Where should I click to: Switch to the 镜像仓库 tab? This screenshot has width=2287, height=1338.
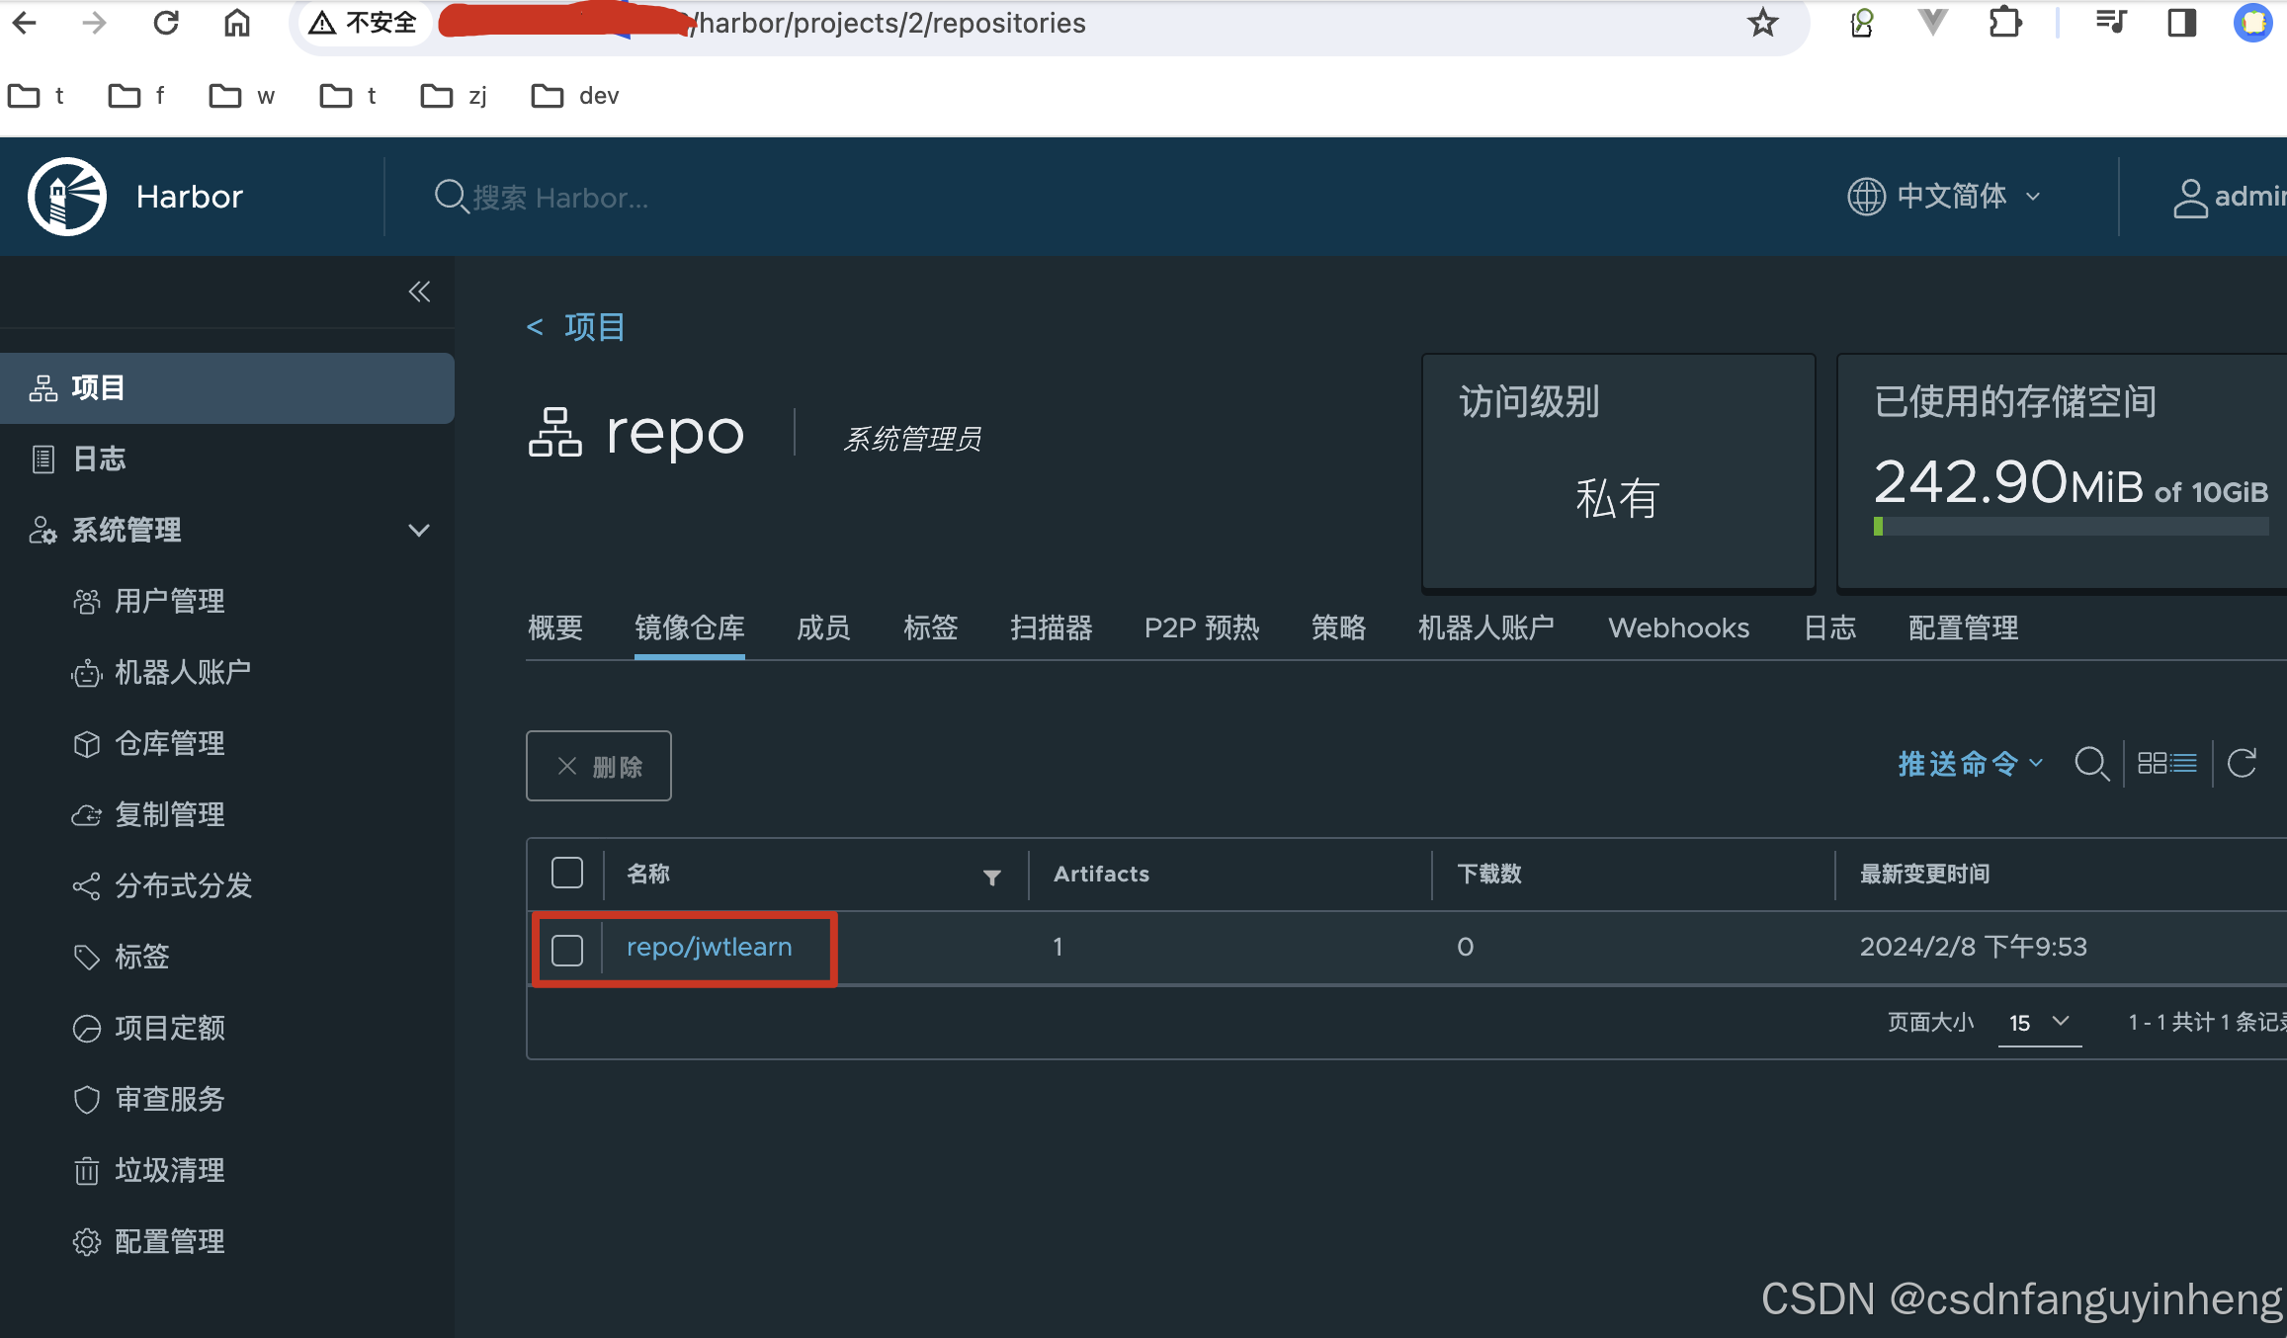point(690,627)
